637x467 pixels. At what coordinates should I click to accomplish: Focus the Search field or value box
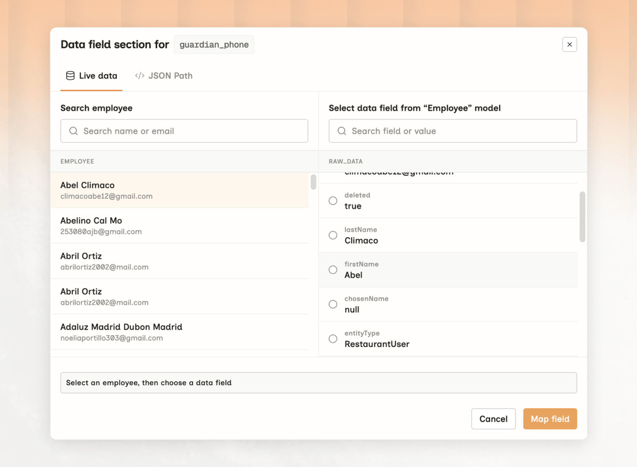(x=453, y=131)
